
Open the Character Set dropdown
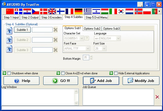(82, 38)
